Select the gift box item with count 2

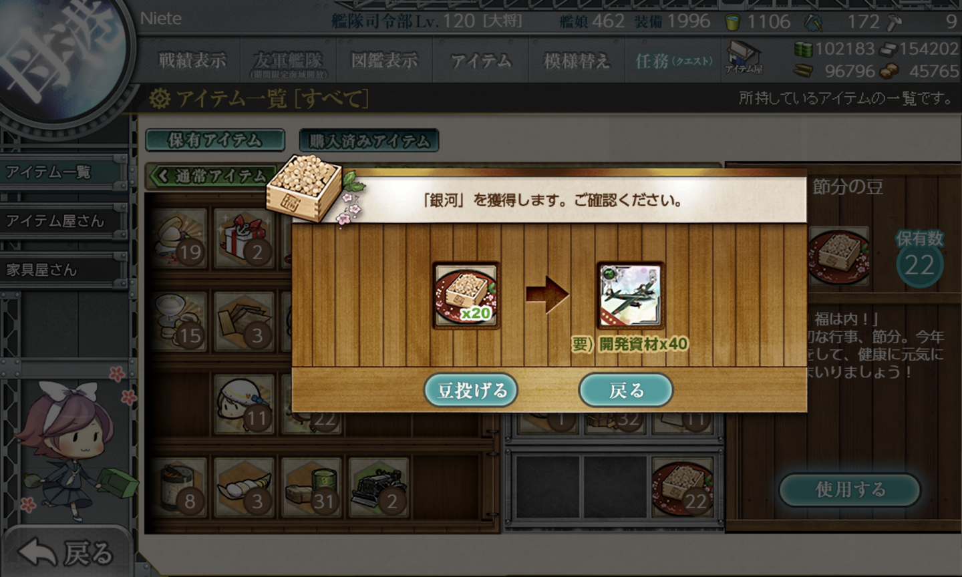click(243, 238)
